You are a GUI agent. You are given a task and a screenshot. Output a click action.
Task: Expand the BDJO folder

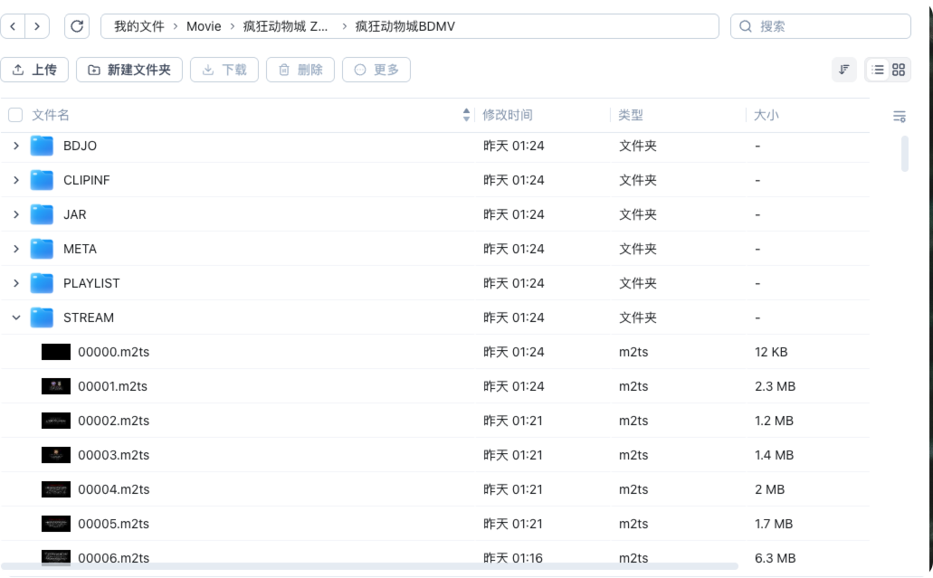pos(16,146)
